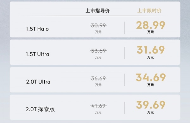Click 万元 under the crossed-out 41.69
Viewport: 190px width, 123px height.
(x=98, y=112)
